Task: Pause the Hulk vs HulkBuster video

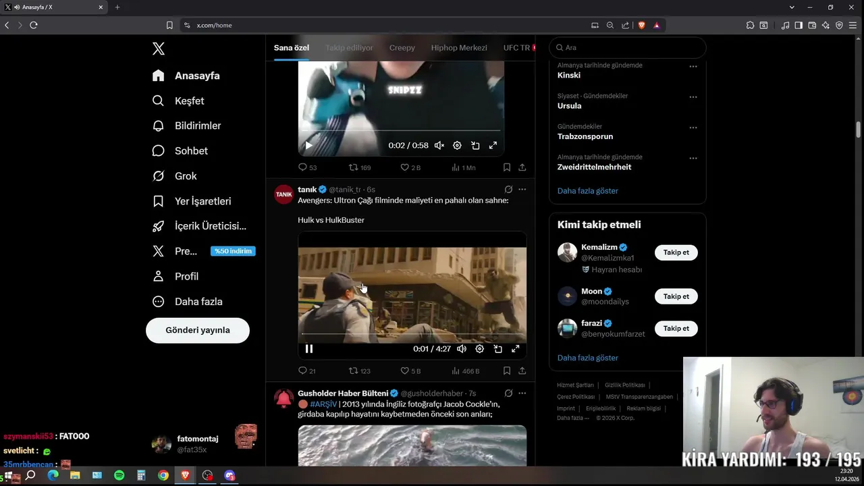Action: [309, 349]
